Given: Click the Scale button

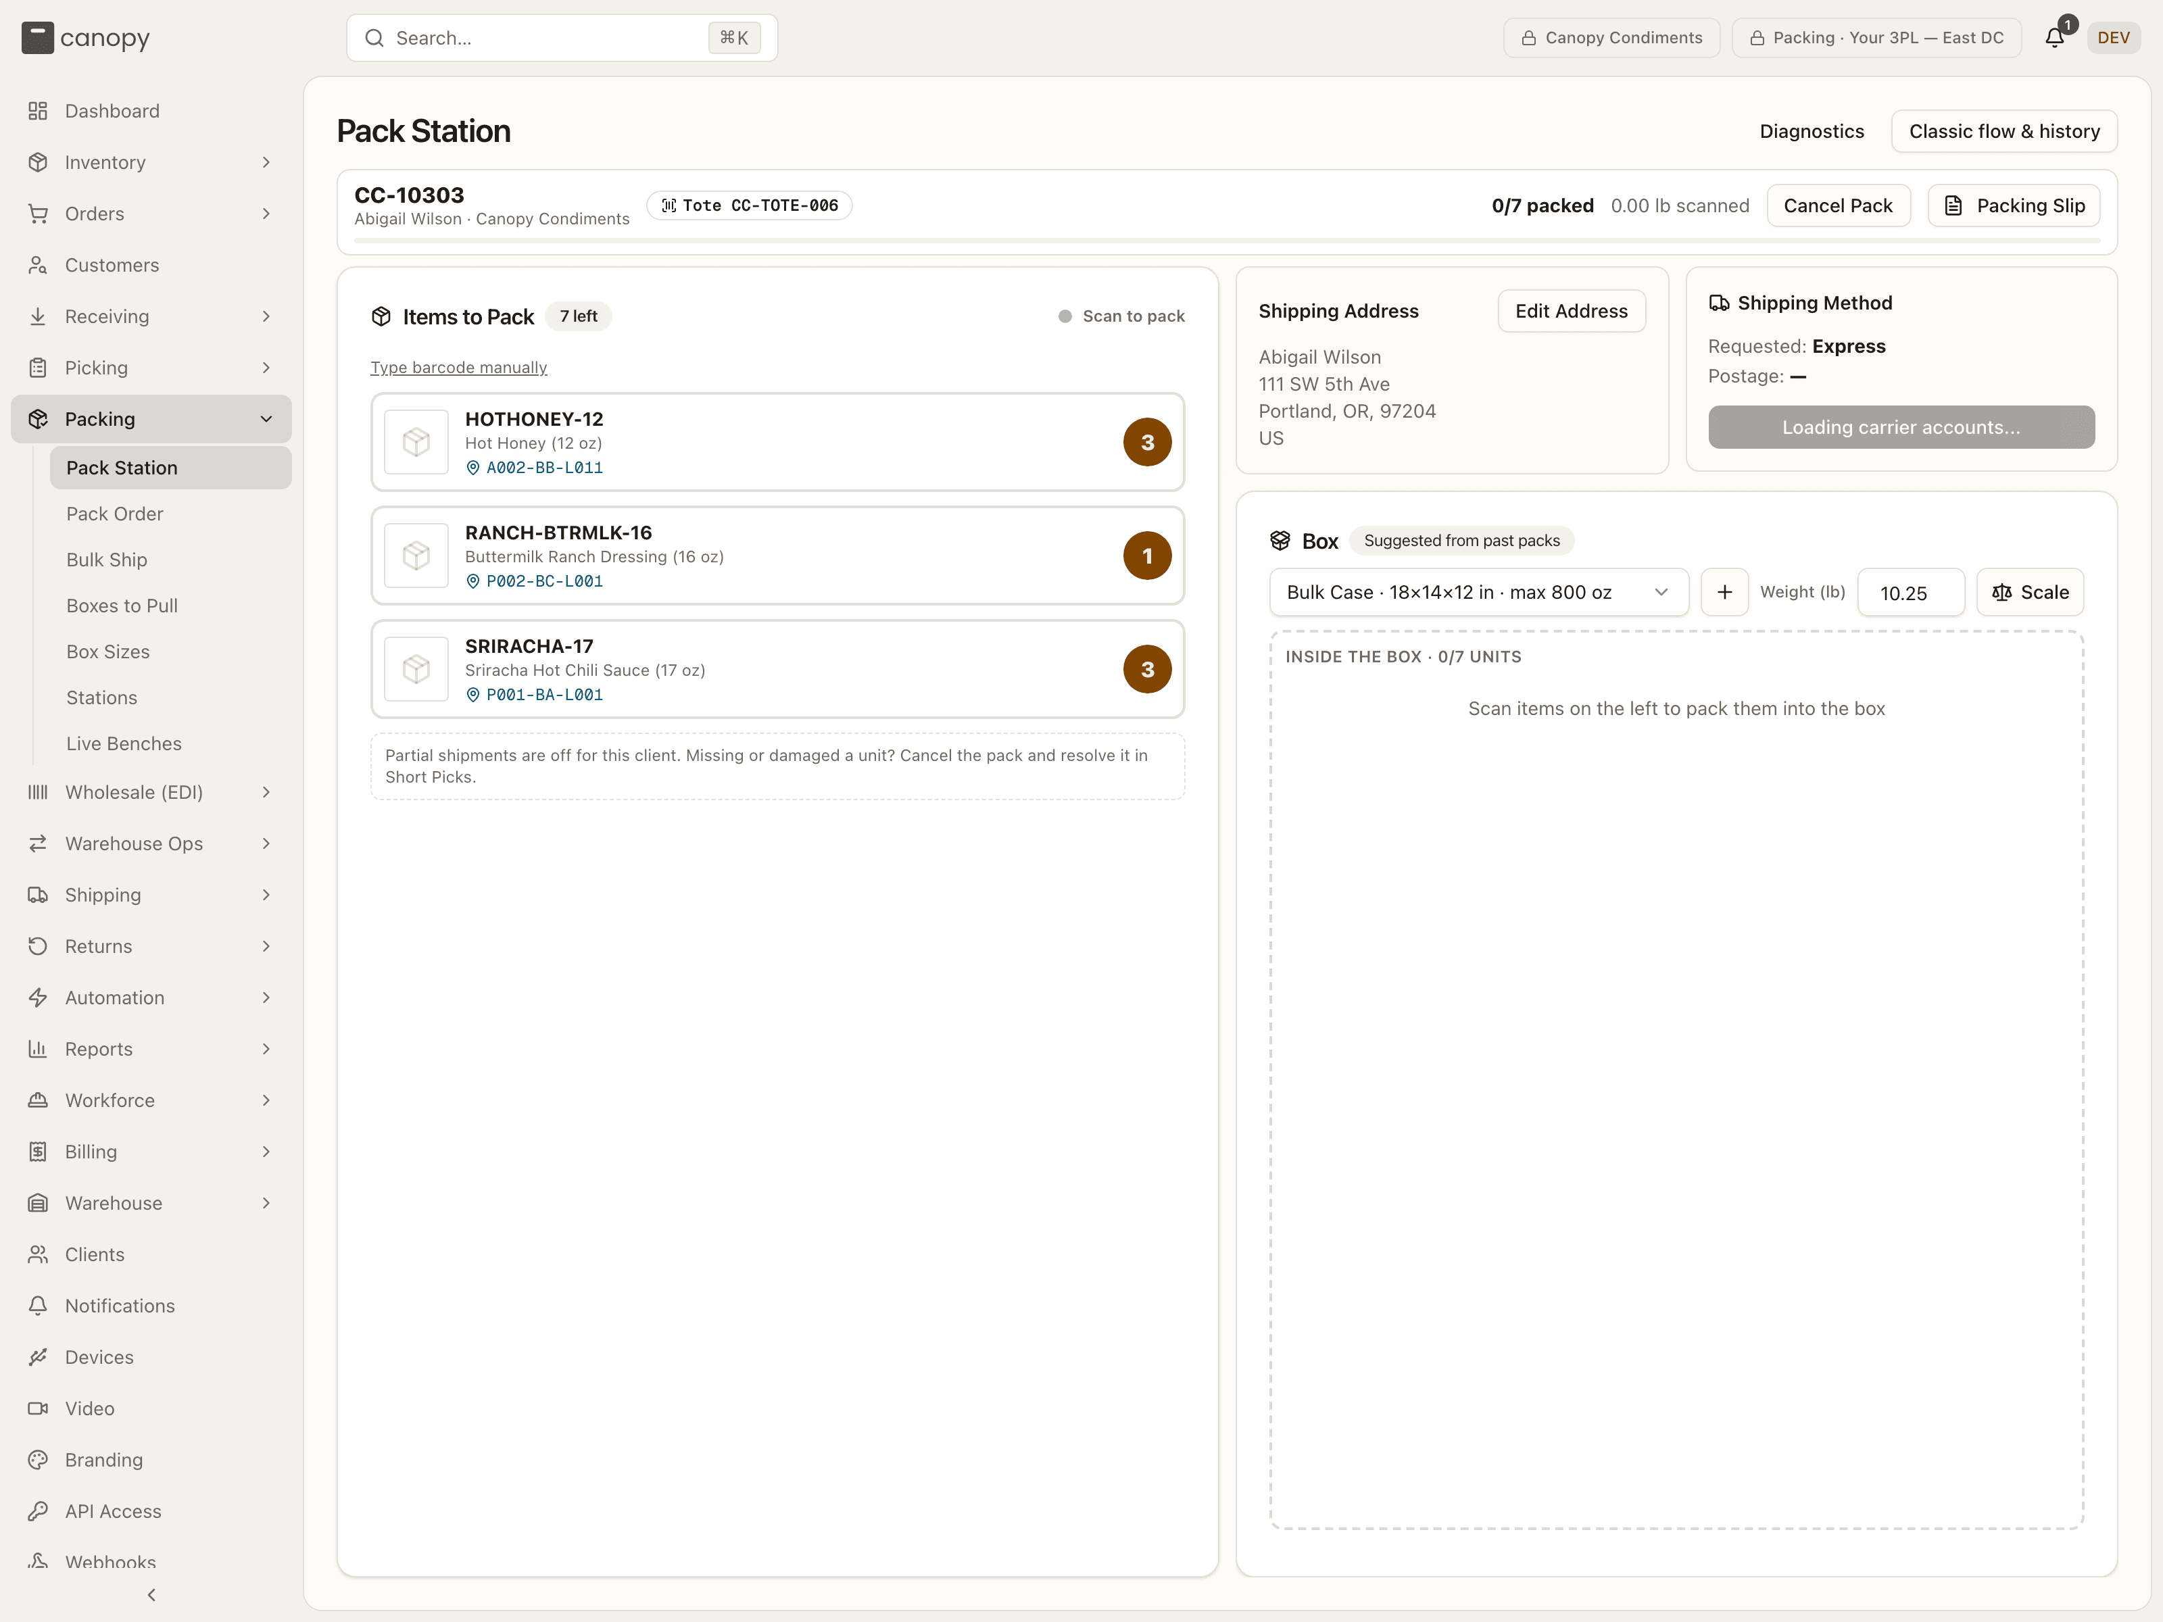Looking at the screenshot, I should click(x=2030, y=593).
